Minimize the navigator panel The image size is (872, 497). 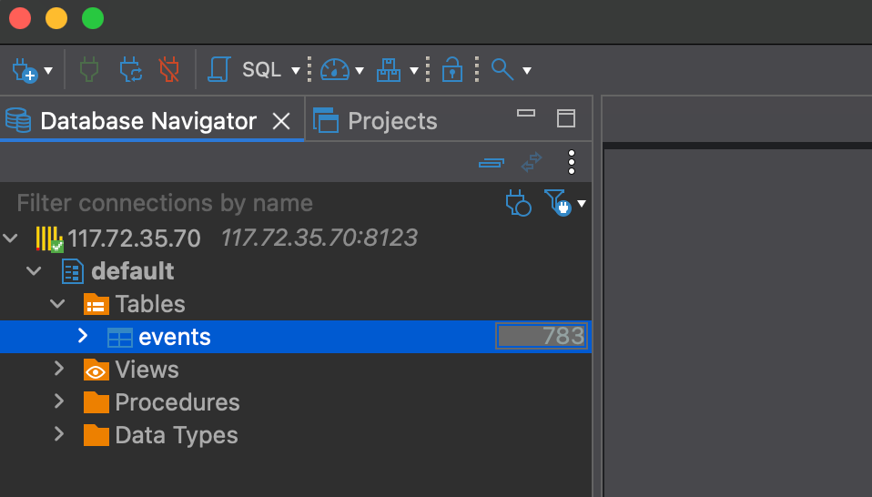coord(525,114)
